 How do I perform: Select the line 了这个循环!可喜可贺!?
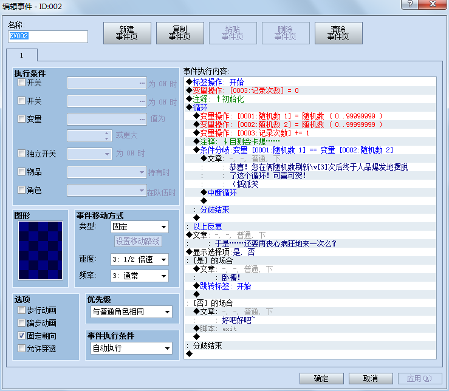(x=310, y=175)
